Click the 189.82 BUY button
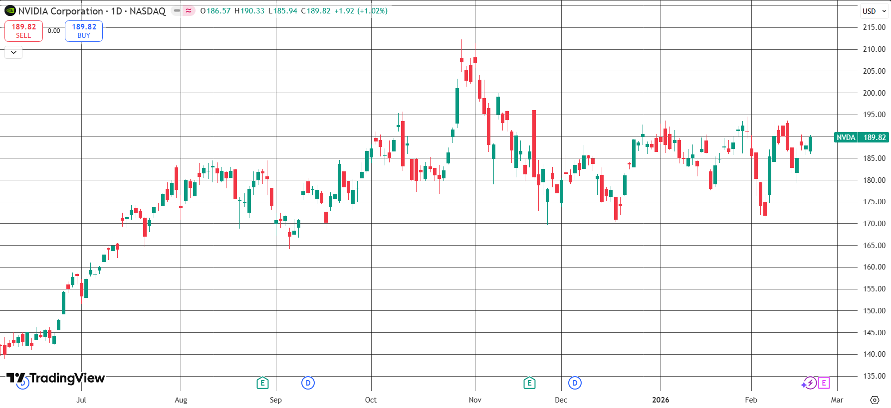This screenshot has height=408, width=891. tap(84, 31)
